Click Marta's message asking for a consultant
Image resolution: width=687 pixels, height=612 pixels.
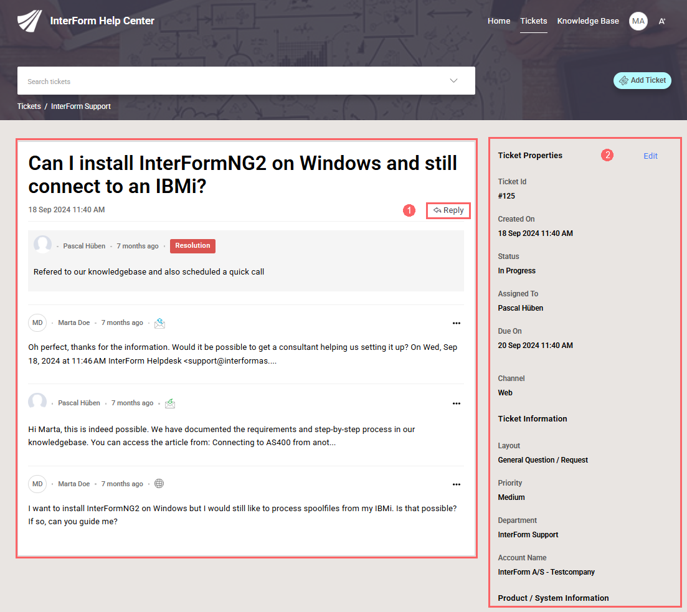(x=243, y=354)
